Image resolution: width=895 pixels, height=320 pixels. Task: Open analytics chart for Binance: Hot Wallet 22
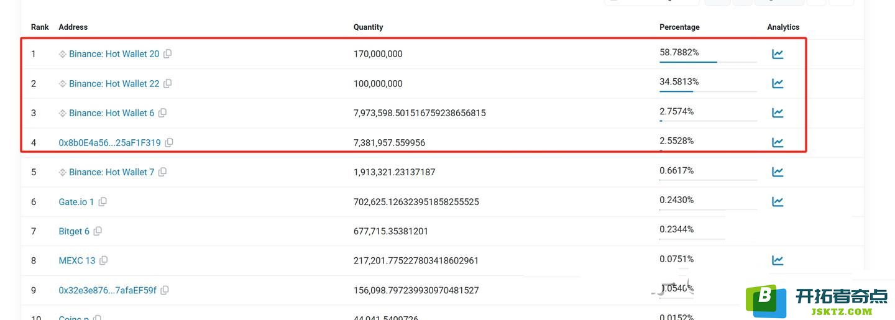coord(778,83)
